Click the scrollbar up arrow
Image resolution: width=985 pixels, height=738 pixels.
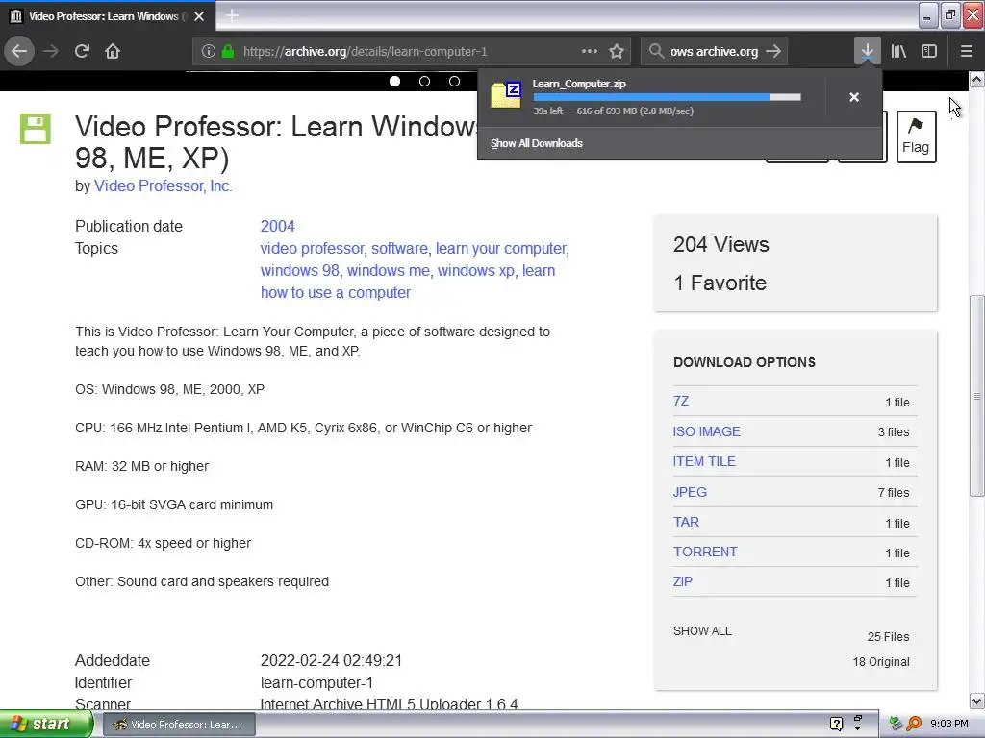point(977,79)
